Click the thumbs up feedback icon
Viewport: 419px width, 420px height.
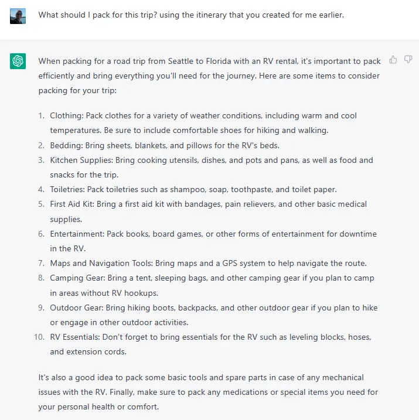coord(393,60)
